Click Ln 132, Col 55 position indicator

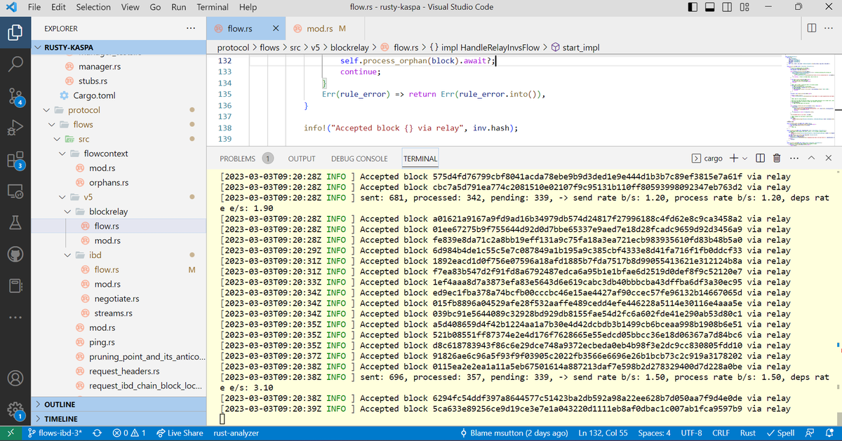click(603, 433)
